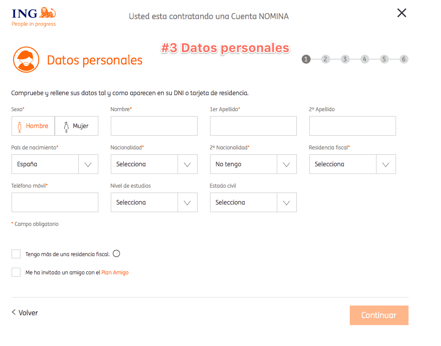Open the Plan Amigo link
Viewport: 441px width, 346px height.
pos(115,272)
